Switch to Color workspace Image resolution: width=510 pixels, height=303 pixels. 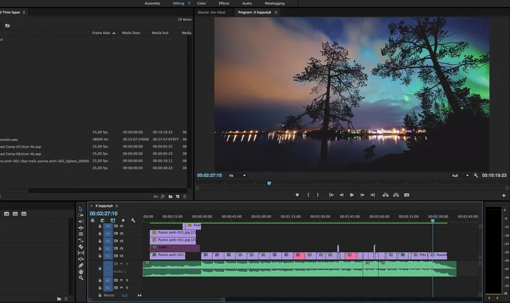(x=201, y=3)
